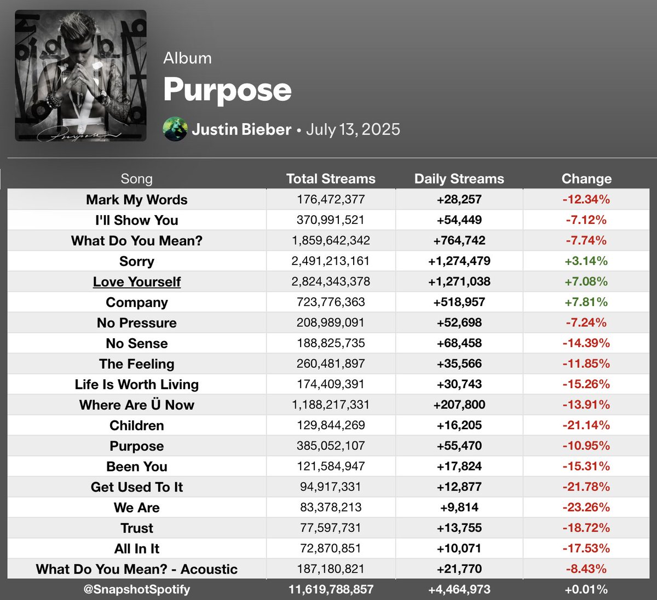Click the What Do You Mean? song title
This screenshot has height=600, width=657.
(x=137, y=241)
